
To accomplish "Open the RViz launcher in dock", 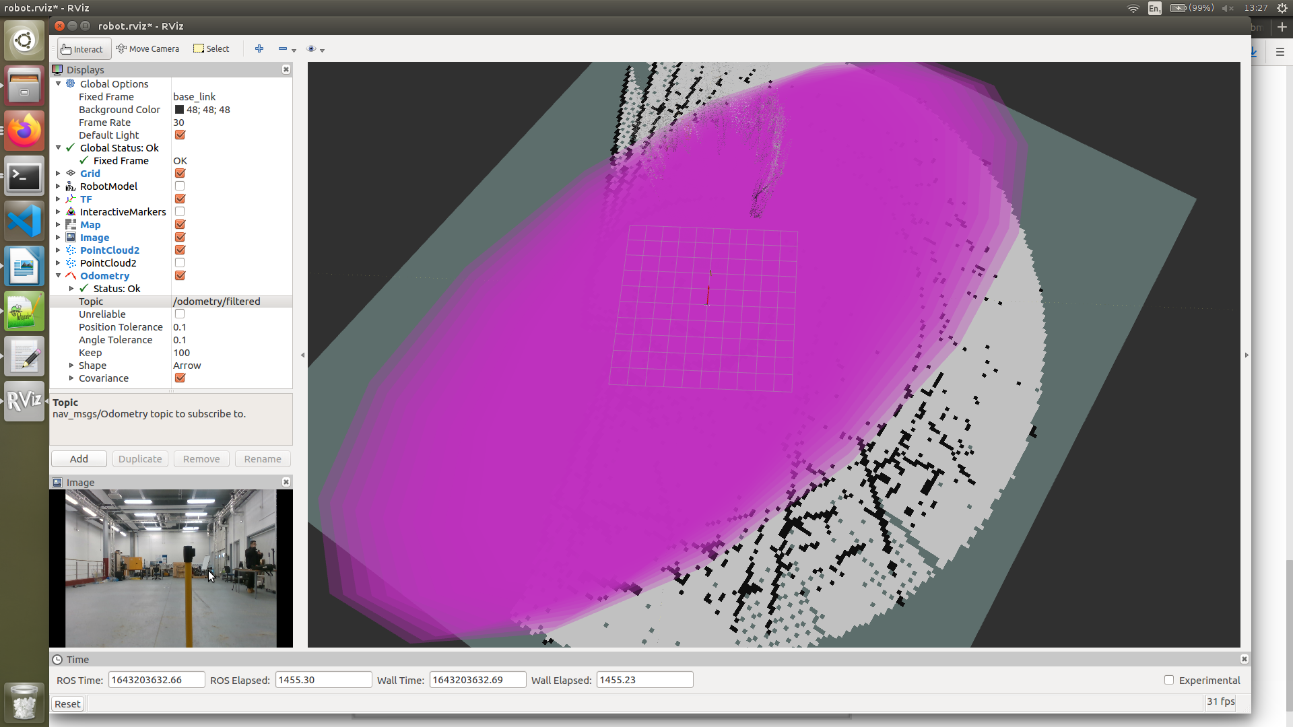I will point(24,401).
